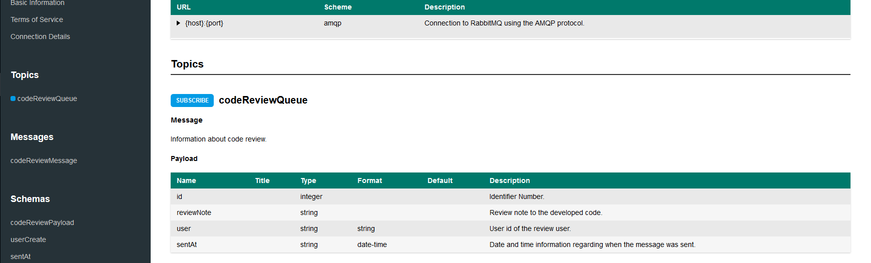Screen dimensions: 871x263
Task: Click the blue codeReviewQueue topic marker
Action: tap(13, 98)
